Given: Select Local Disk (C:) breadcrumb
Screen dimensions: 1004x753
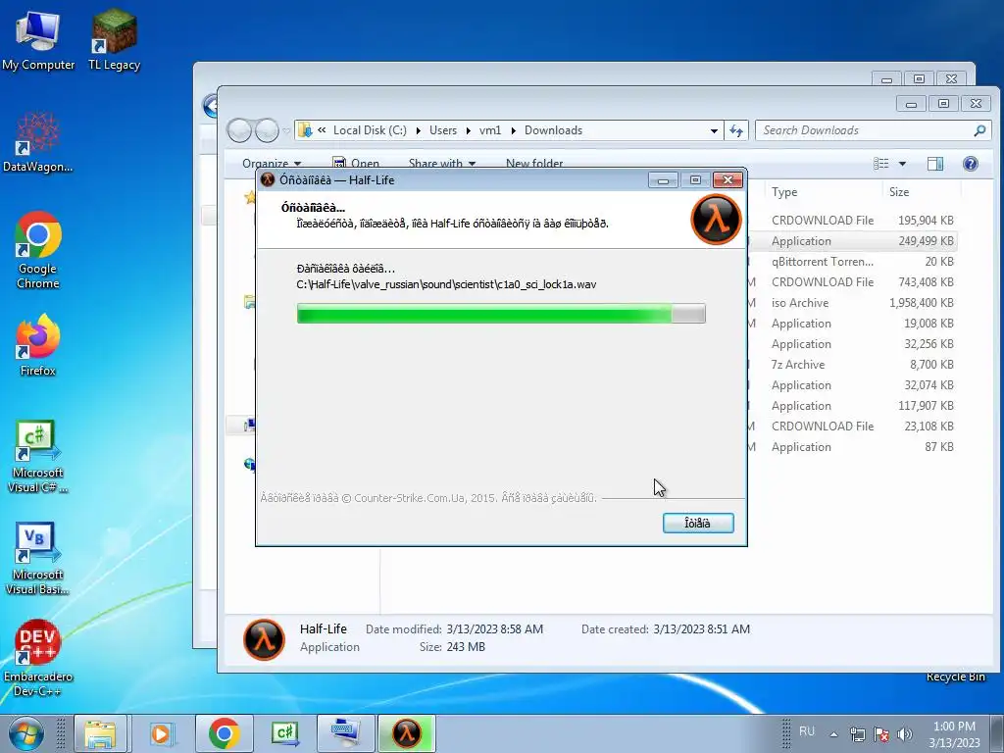Looking at the screenshot, I should [370, 130].
